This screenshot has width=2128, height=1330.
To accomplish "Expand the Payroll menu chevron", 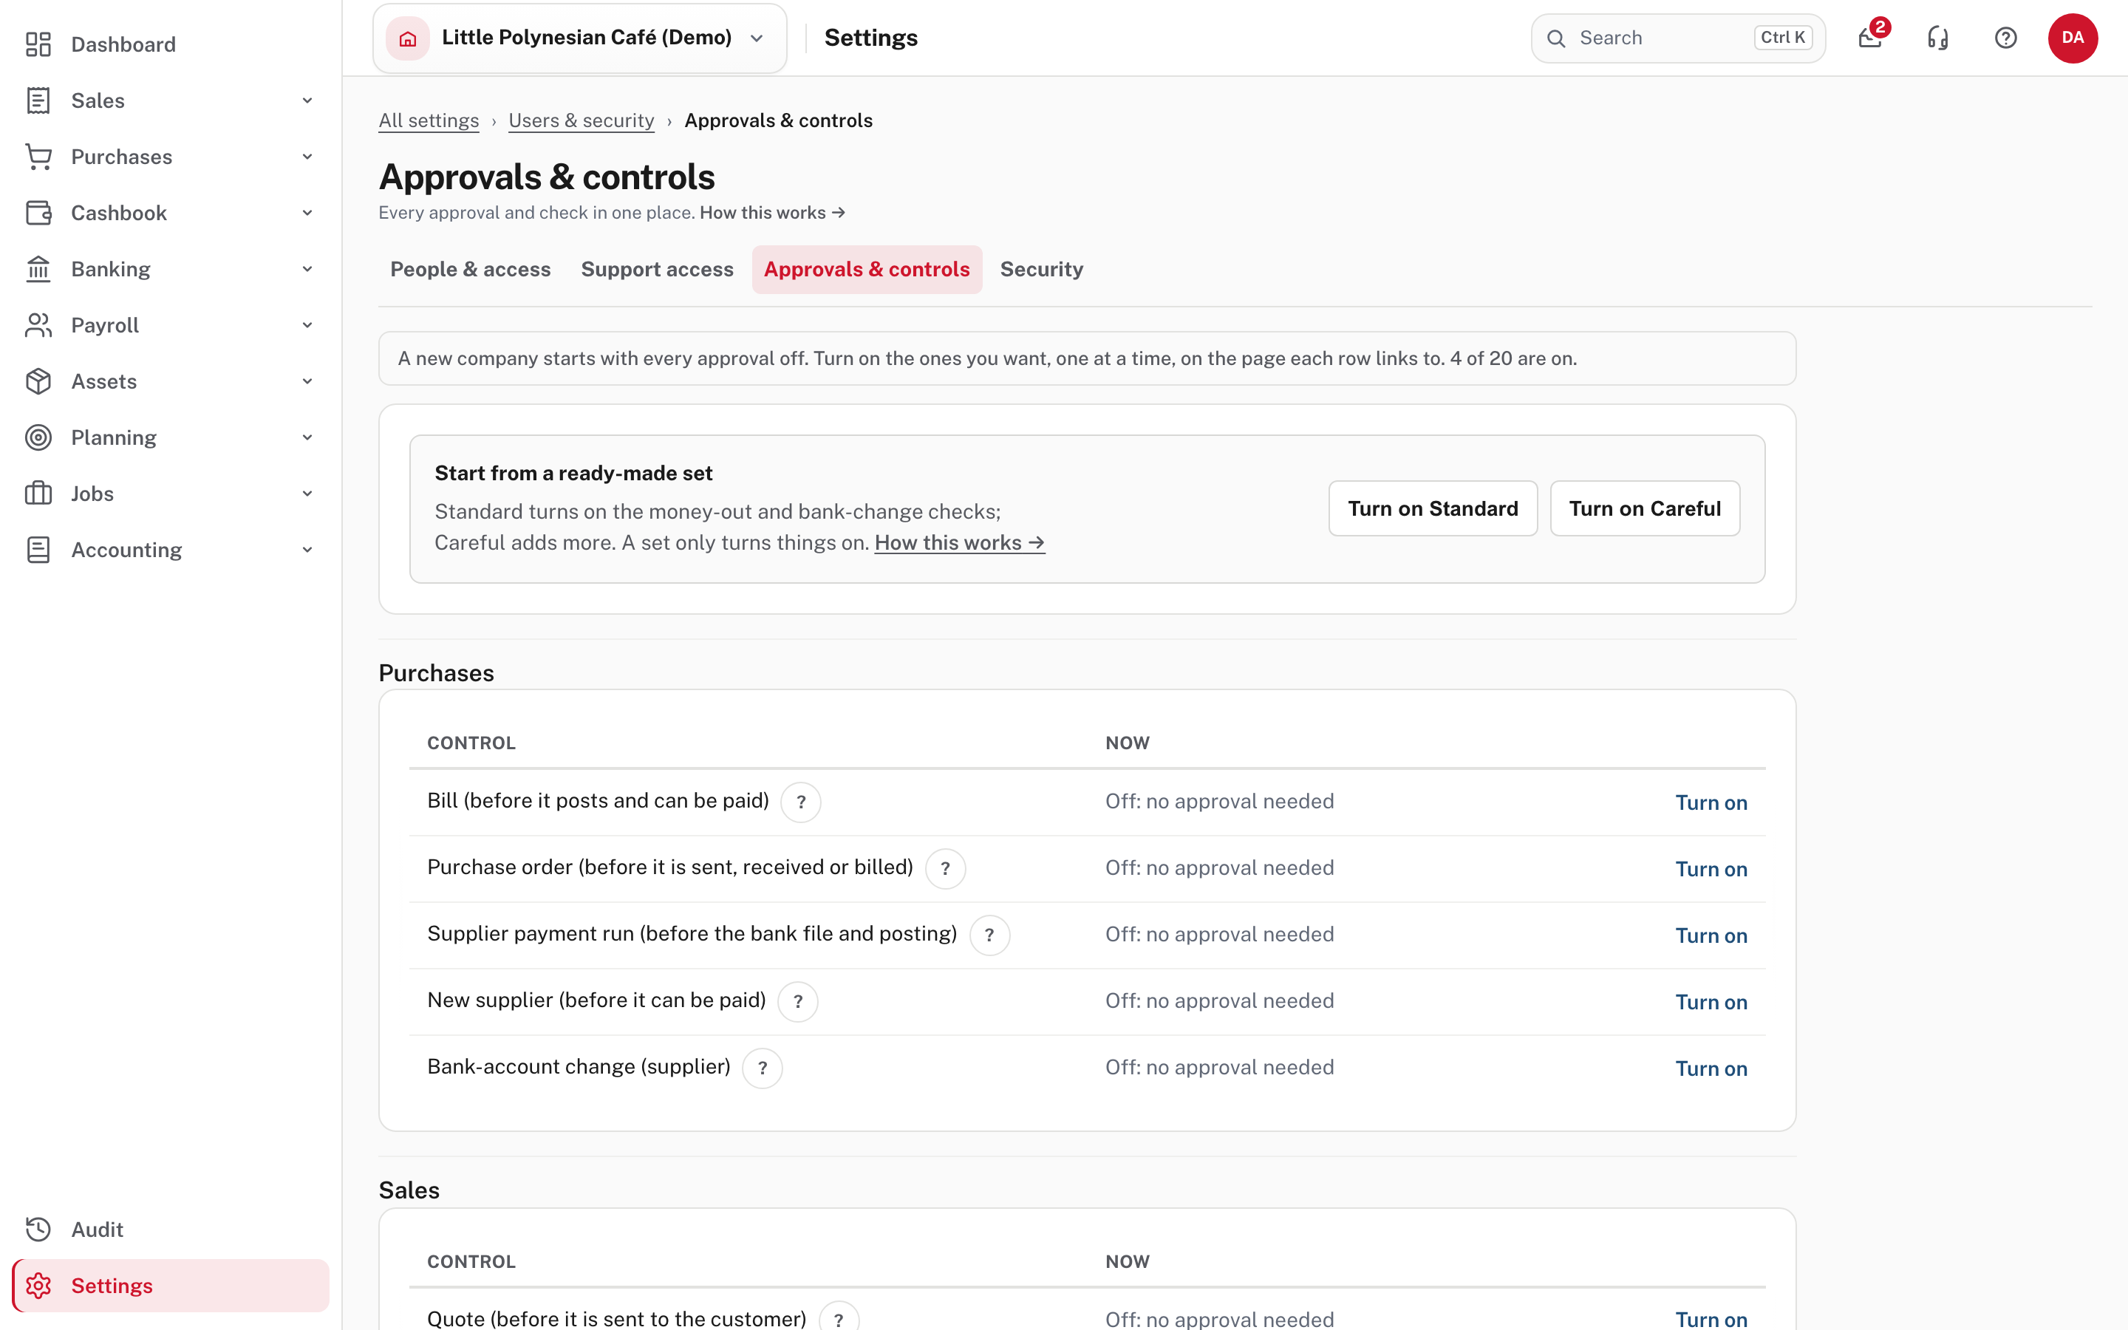I will click(307, 325).
